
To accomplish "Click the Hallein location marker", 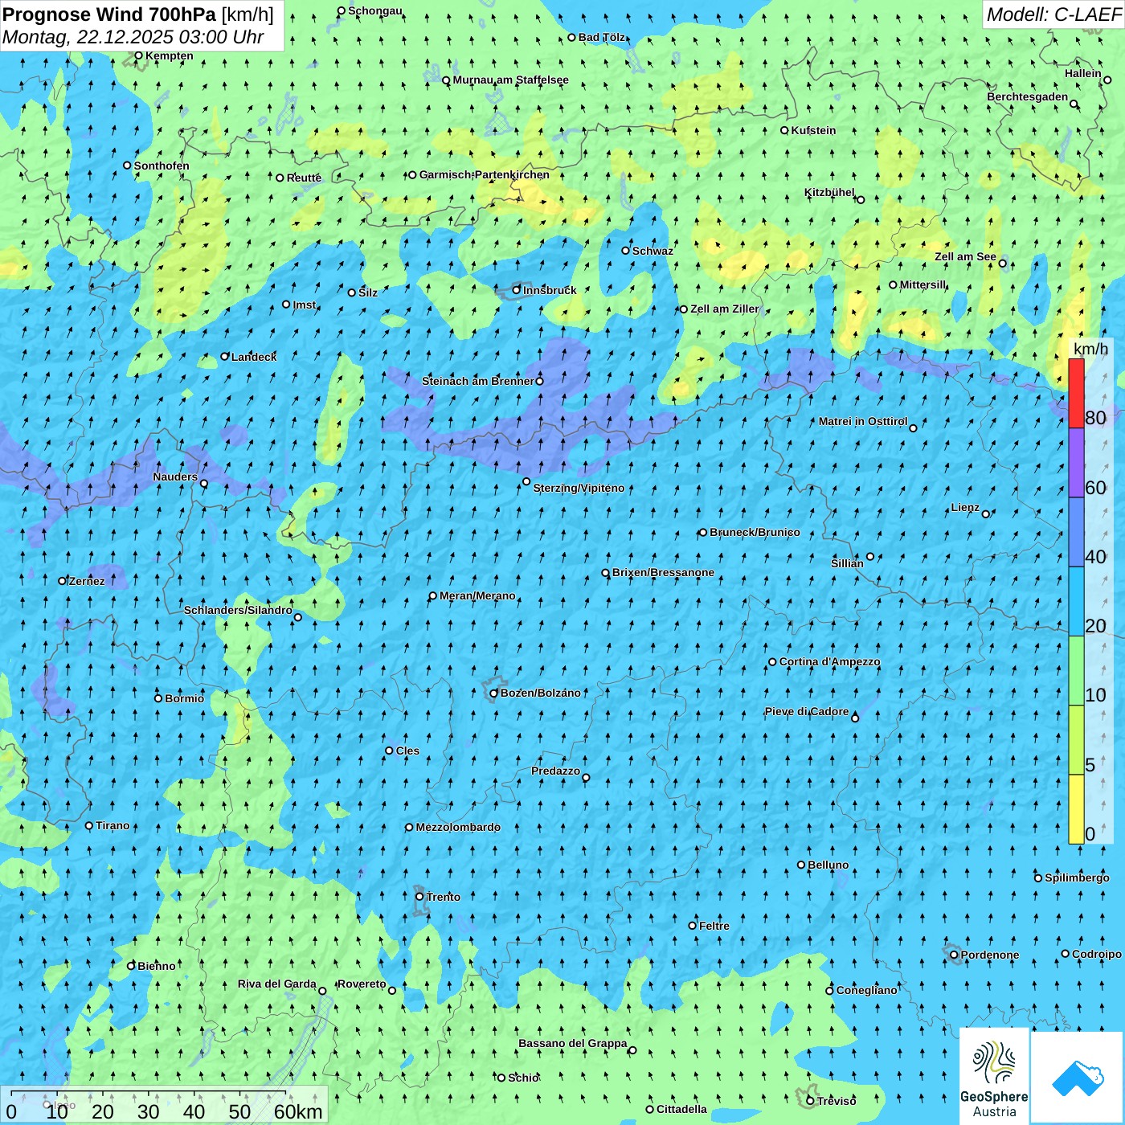I will pyautogui.click(x=1107, y=80).
